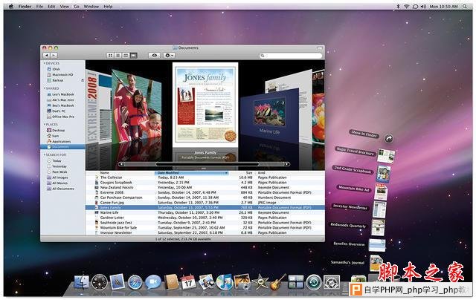Open iTunes from the Dock

[x=224, y=282]
